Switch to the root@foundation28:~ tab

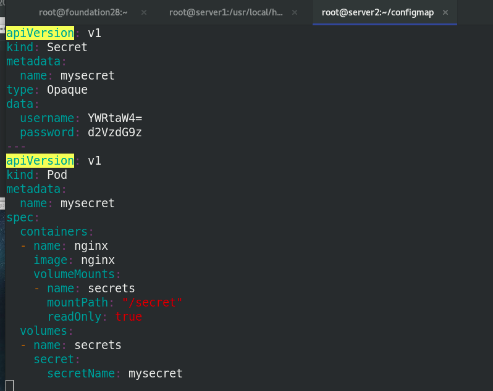pyautogui.click(x=83, y=12)
